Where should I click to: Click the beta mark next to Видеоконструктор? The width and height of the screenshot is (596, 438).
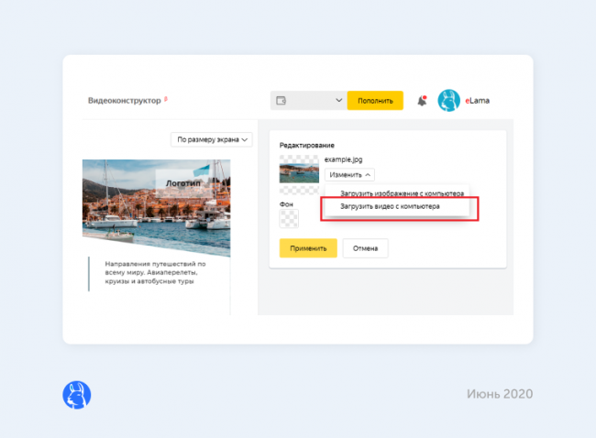(x=166, y=97)
